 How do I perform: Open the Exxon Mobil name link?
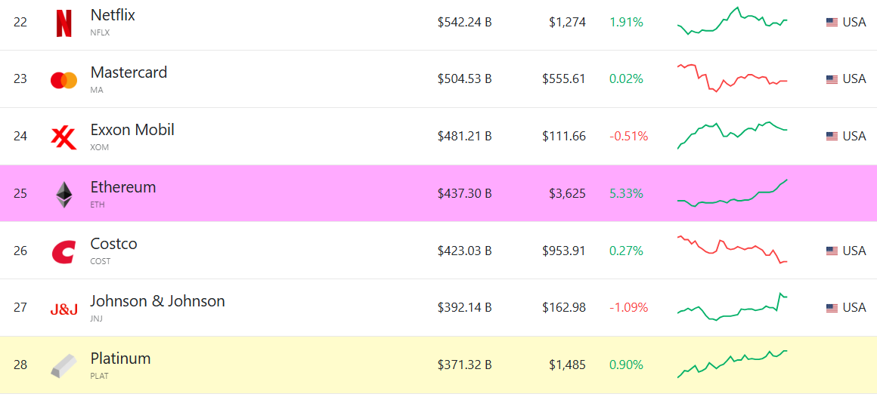click(x=132, y=130)
